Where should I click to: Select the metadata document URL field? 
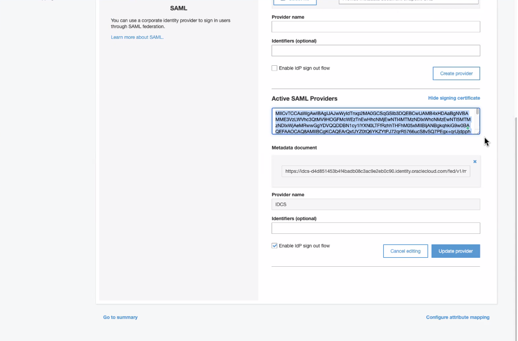point(375,171)
